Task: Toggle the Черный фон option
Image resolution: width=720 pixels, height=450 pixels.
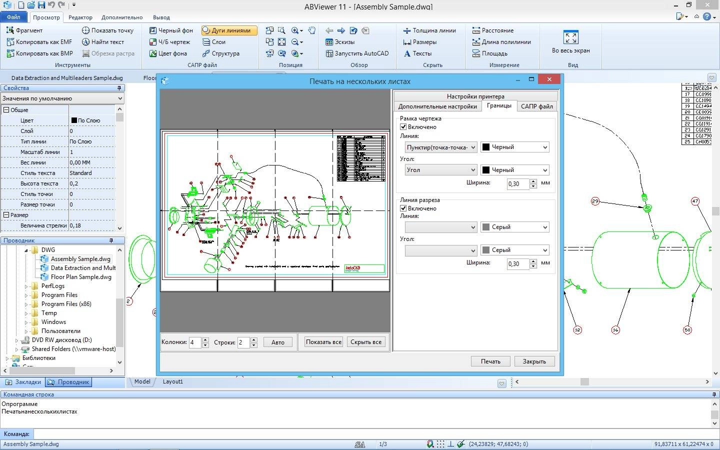Action: 170,30
